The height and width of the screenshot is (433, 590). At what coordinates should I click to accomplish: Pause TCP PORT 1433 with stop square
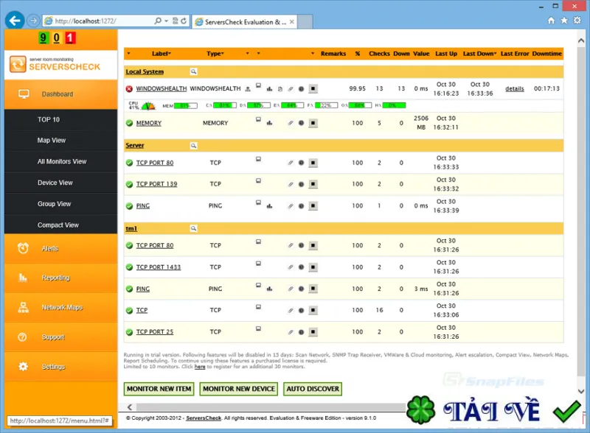point(313,267)
